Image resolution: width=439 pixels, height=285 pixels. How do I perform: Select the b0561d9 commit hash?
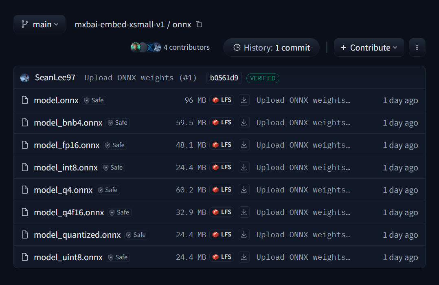224,78
